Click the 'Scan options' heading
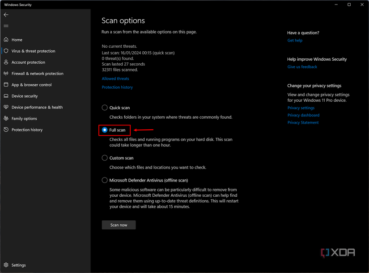Image resolution: width=369 pixels, height=273 pixels. pyautogui.click(x=123, y=21)
